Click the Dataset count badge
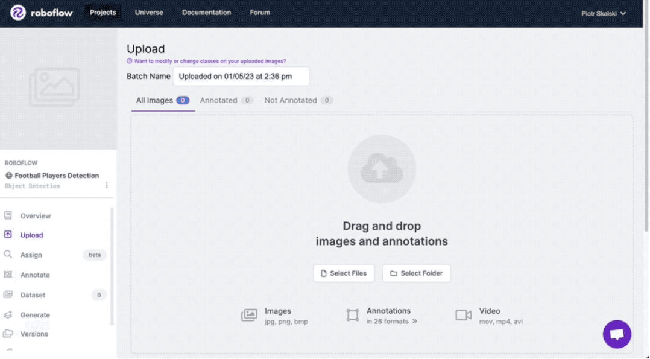The width and height of the screenshot is (650, 359). 99,294
